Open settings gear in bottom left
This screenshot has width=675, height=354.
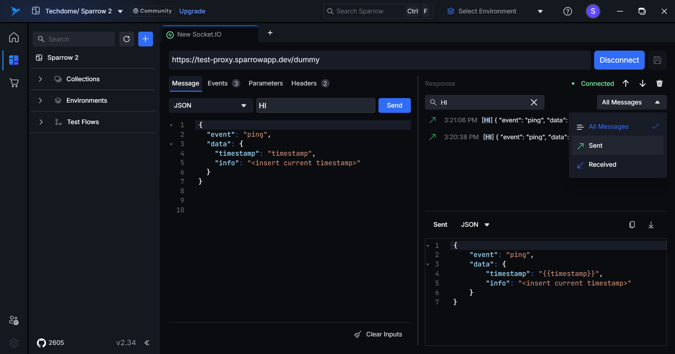coord(14,343)
